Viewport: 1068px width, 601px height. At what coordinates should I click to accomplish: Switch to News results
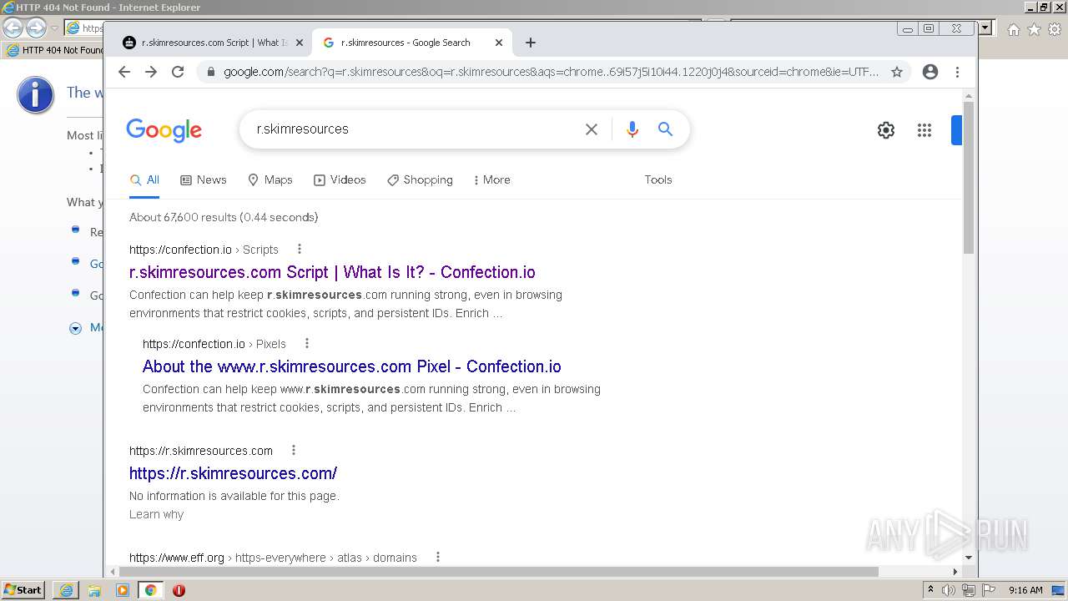[204, 180]
